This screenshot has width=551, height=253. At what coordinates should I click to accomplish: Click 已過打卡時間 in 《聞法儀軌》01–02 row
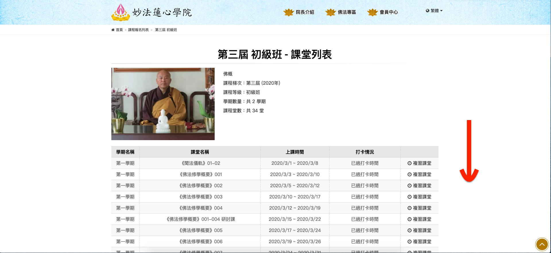point(365,163)
